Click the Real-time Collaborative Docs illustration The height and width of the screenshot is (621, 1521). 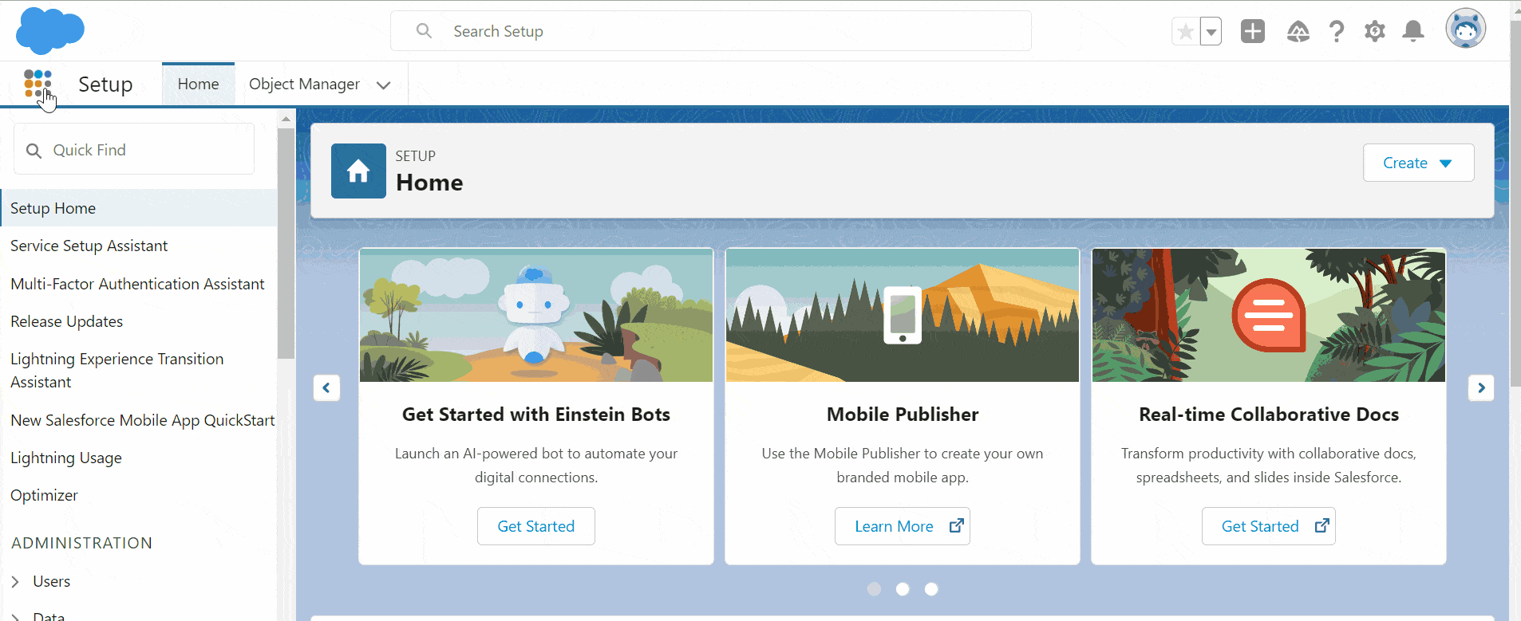pyautogui.click(x=1269, y=316)
